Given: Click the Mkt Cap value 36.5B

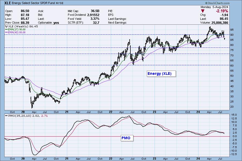Looking at the screenshot, I should [95, 11].
